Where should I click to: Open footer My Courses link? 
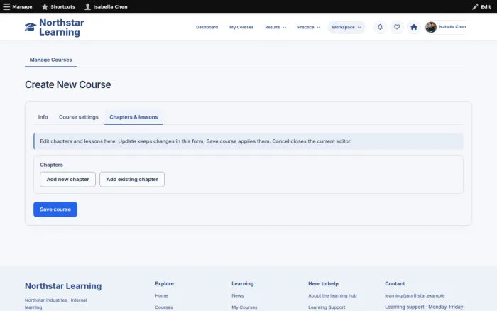click(244, 307)
